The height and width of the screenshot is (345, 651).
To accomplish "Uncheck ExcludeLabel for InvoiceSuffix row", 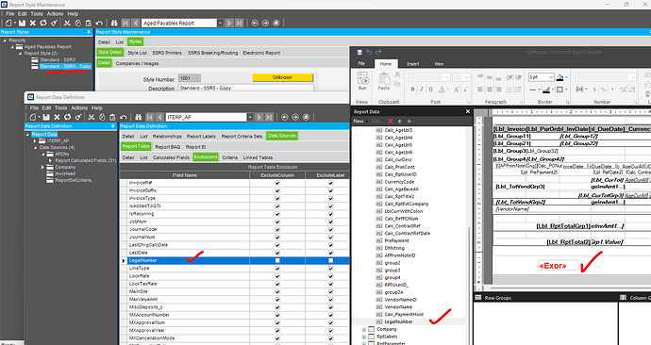I will pyautogui.click(x=330, y=190).
